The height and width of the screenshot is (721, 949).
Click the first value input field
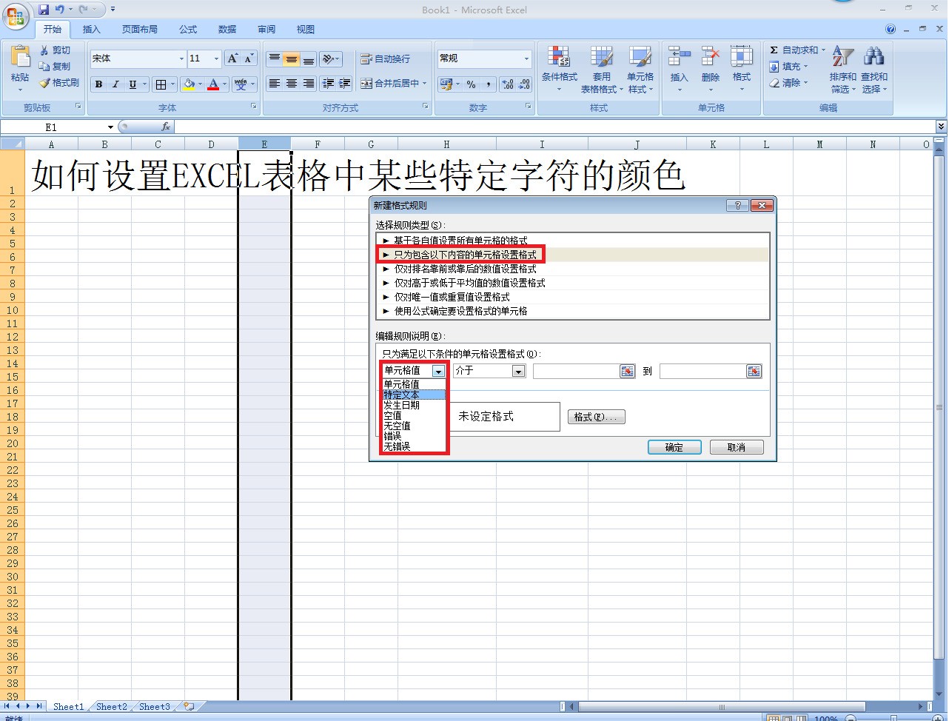[577, 371]
